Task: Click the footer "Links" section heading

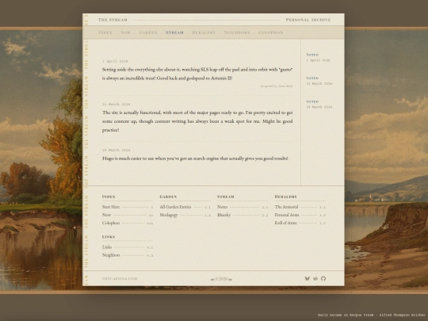Action: pyautogui.click(x=109, y=237)
